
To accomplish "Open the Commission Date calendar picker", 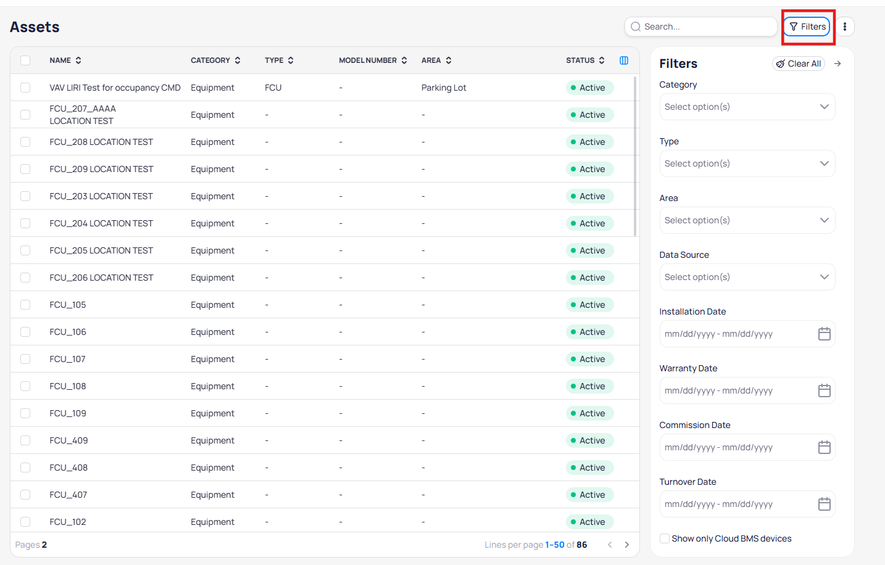I will pyautogui.click(x=824, y=447).
